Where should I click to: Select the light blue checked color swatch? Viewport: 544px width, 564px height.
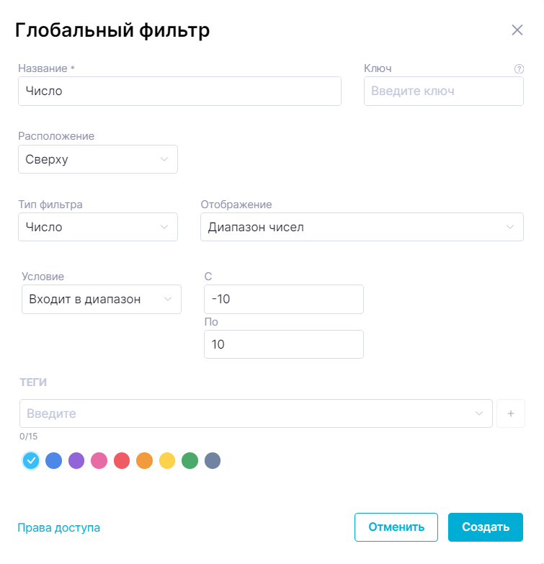tap(30, 460)
